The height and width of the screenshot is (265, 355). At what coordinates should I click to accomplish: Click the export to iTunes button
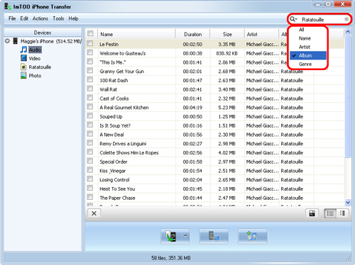click(x=253, y=236)
